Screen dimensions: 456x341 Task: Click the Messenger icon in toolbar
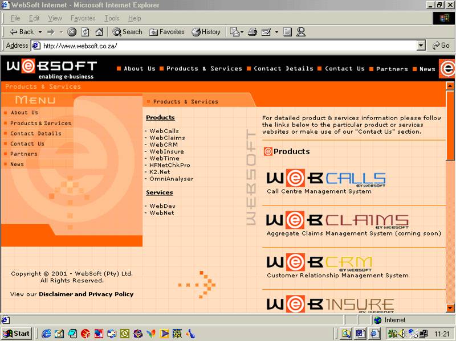[301, 32]
